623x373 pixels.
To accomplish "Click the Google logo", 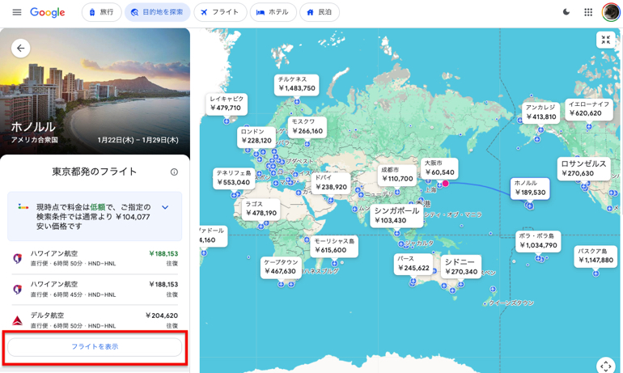I will coord(47,12).
